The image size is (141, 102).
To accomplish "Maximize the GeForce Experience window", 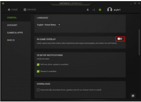I will tap(135, 3).
